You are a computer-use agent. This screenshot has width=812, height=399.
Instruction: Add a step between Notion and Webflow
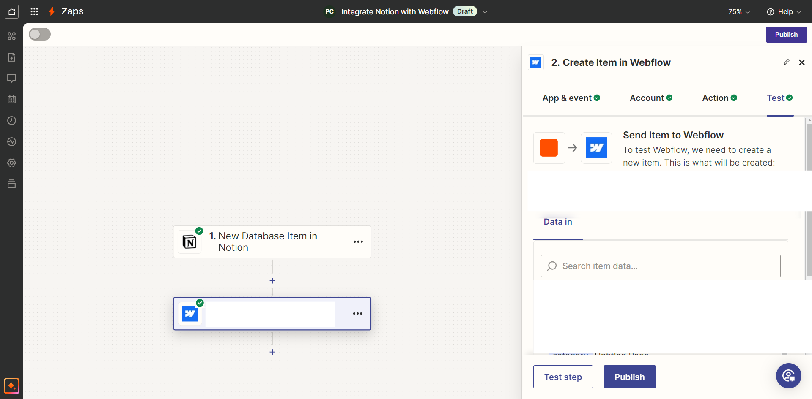272,281
